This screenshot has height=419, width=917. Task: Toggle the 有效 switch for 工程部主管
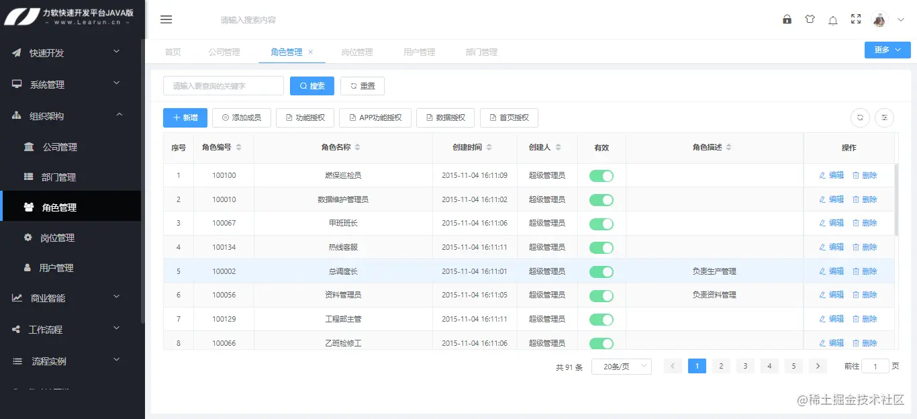click(x=601, y=319)
